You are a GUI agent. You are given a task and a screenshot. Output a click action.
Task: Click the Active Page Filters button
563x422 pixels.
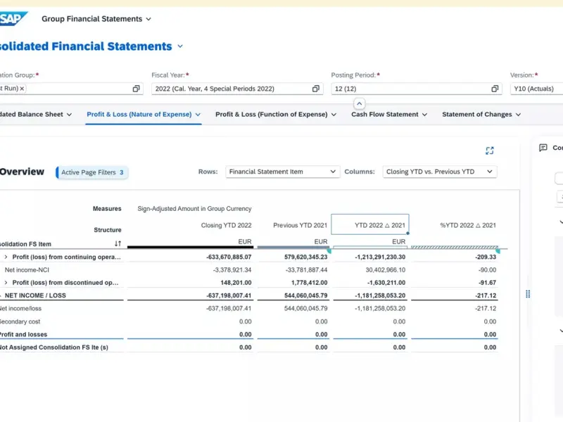[92, 172]
